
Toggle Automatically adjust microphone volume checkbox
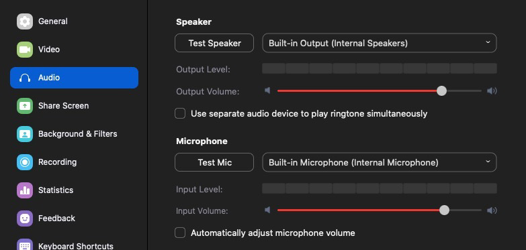[180, 233]
